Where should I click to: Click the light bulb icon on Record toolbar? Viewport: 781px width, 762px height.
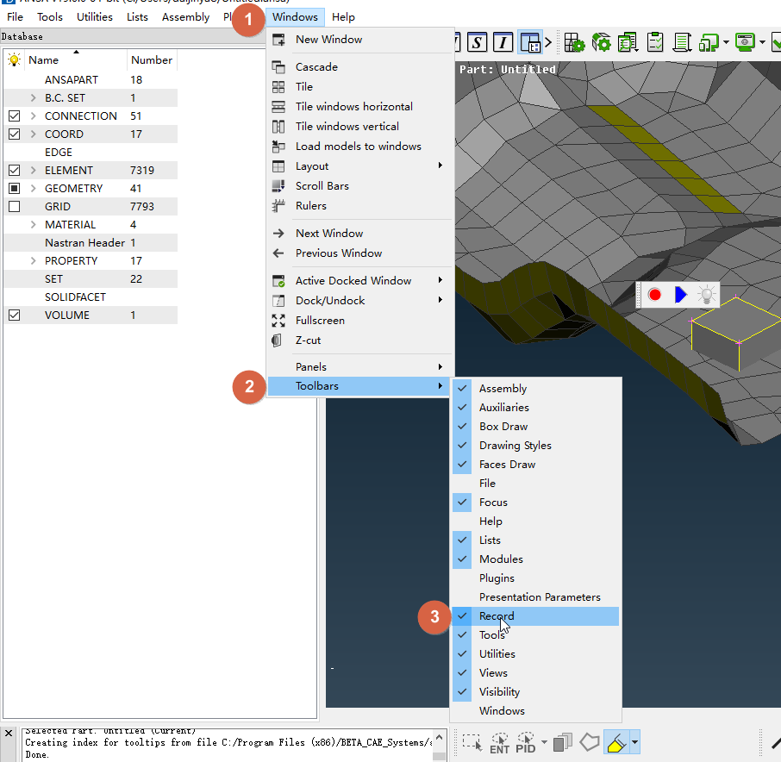pos(706,295)
